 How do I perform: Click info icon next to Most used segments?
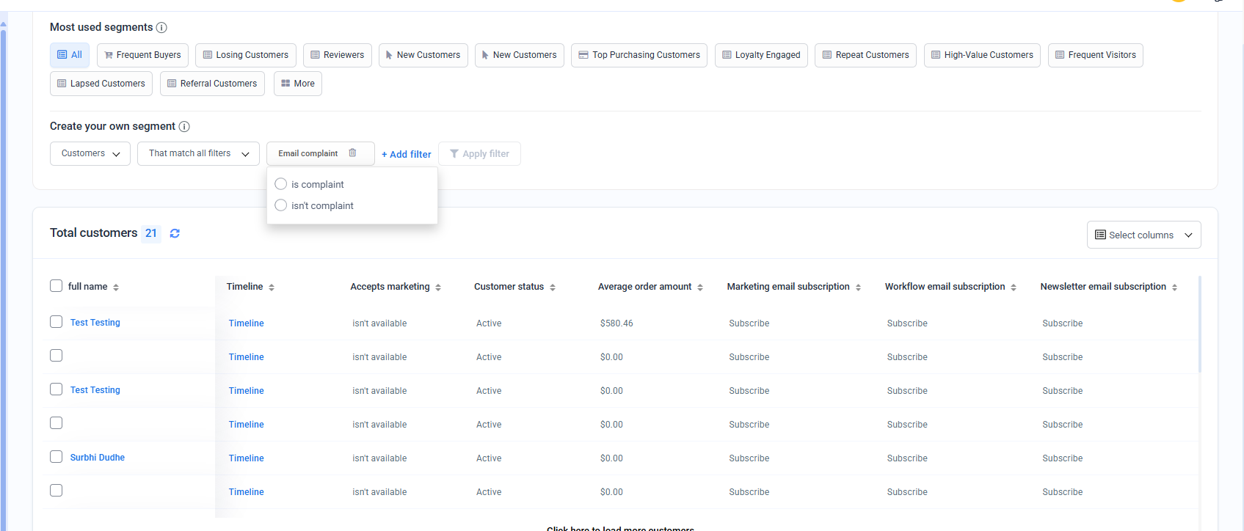pyautogui.click(x=161, y=28)
